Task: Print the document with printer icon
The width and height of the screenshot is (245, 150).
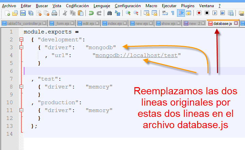Action: point(54,13)
